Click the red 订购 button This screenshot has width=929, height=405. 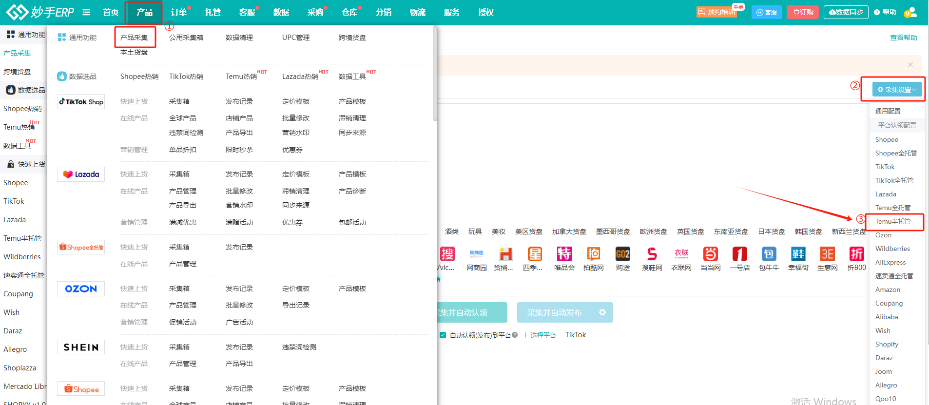click(802, 12)
